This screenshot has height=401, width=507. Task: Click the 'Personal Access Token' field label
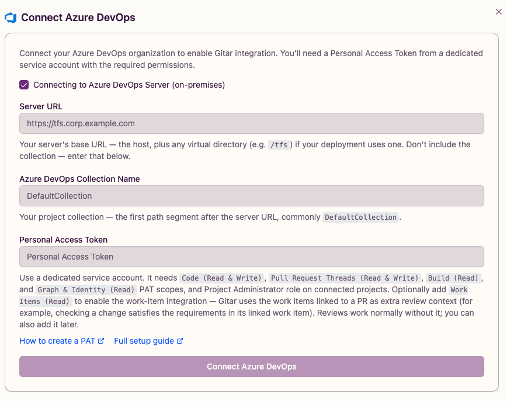63,240
